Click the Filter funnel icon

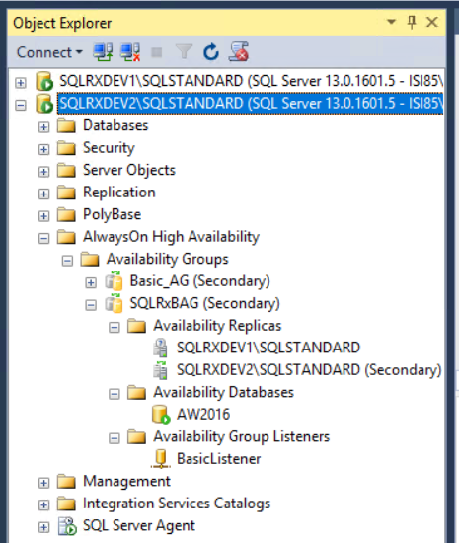click(x=184, y=52)
